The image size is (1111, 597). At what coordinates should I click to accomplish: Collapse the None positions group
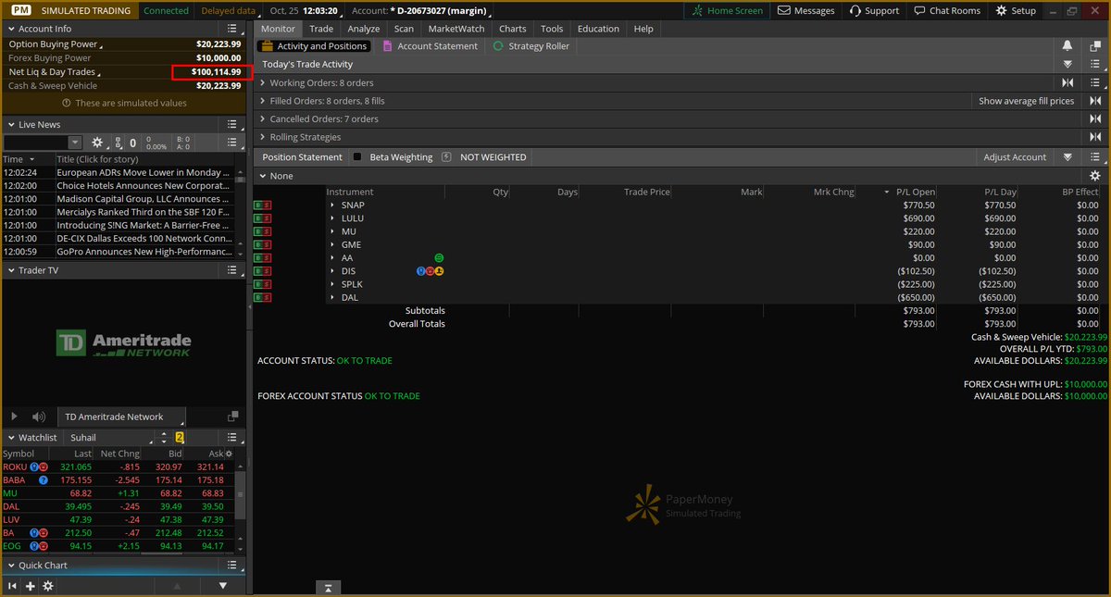[263, 176]
